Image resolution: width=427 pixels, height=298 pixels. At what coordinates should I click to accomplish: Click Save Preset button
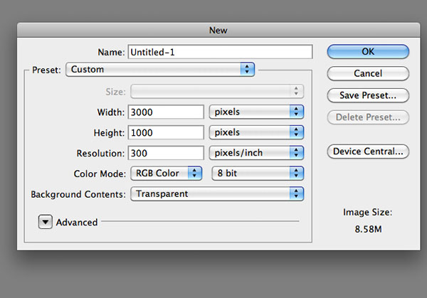(368, 95)
